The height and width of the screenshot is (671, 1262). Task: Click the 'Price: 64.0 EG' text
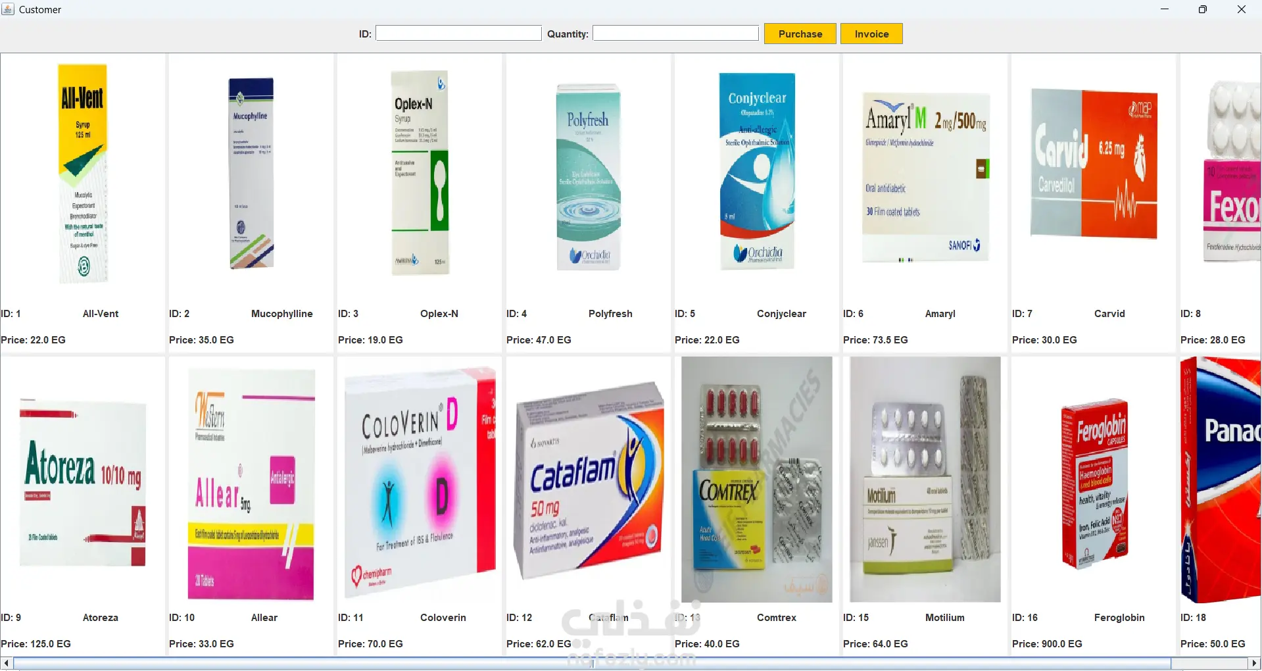875,644
